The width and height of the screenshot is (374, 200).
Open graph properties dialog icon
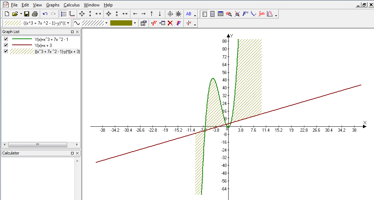pyautogui.click(x=143, y=23)
